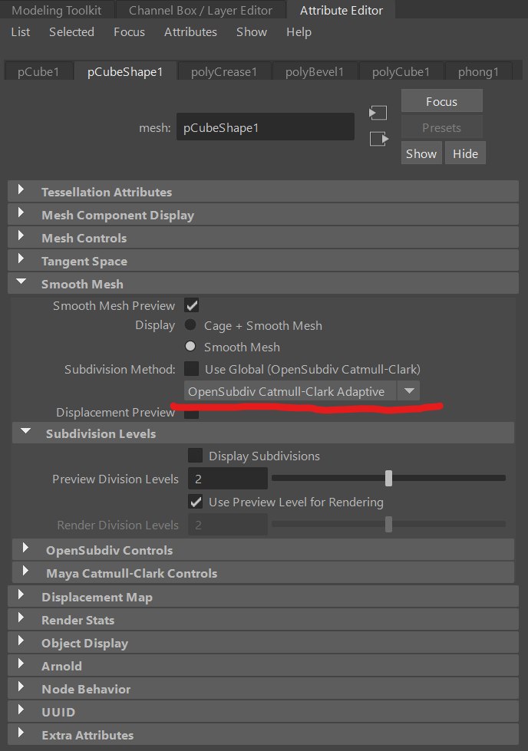This screenshot has height=751, width=528.
Task: Expand Mesh Controls section
Action: [x=263, y=238]
